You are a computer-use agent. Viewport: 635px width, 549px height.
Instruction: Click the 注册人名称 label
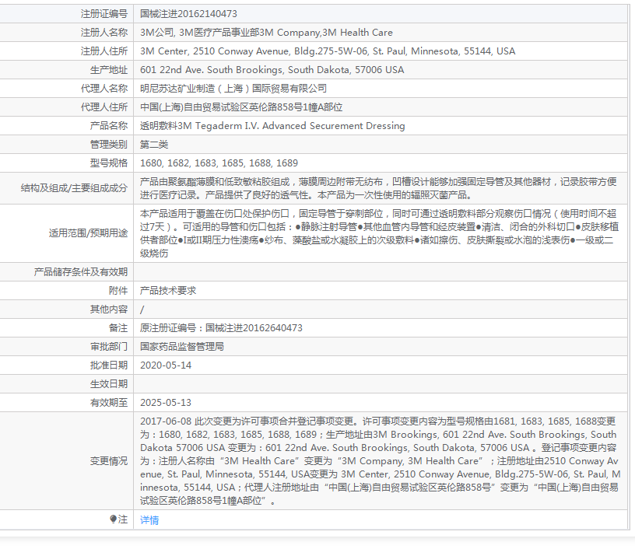point(104,33)
